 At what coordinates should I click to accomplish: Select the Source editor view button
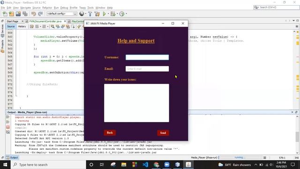tap(11, 26)
